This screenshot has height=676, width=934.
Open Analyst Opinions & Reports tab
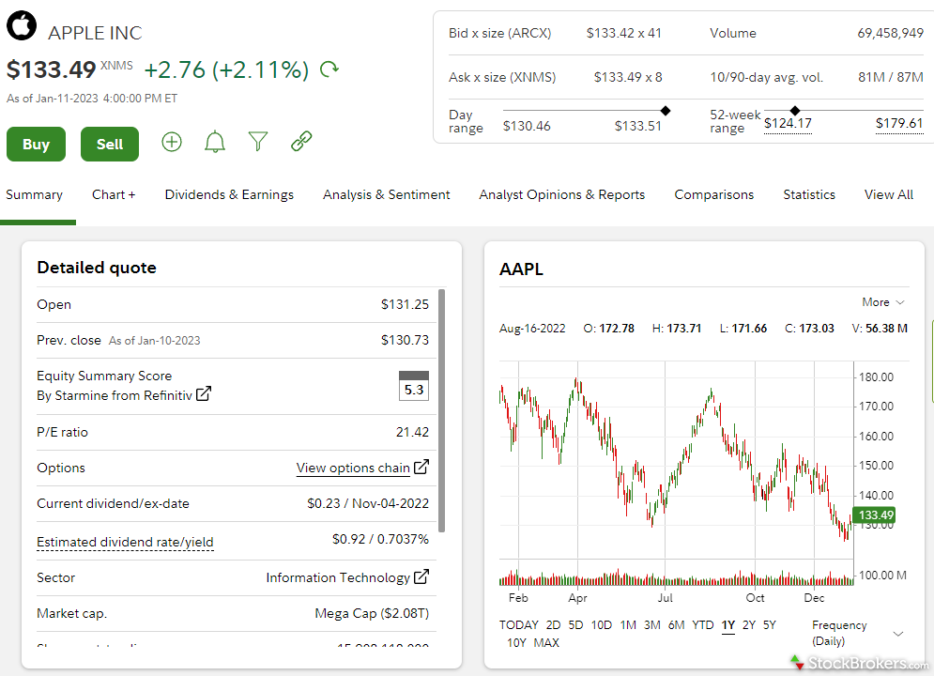click(561, 194)
